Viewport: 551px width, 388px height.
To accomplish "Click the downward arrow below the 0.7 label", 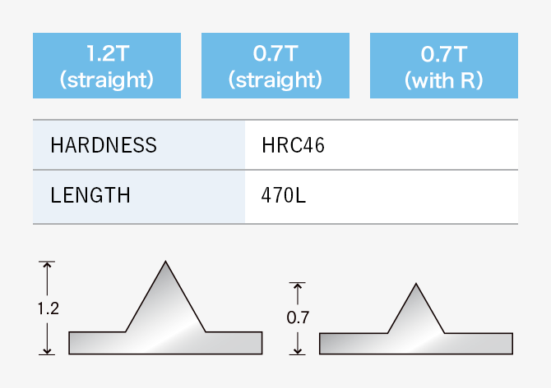I will (298, 343).
